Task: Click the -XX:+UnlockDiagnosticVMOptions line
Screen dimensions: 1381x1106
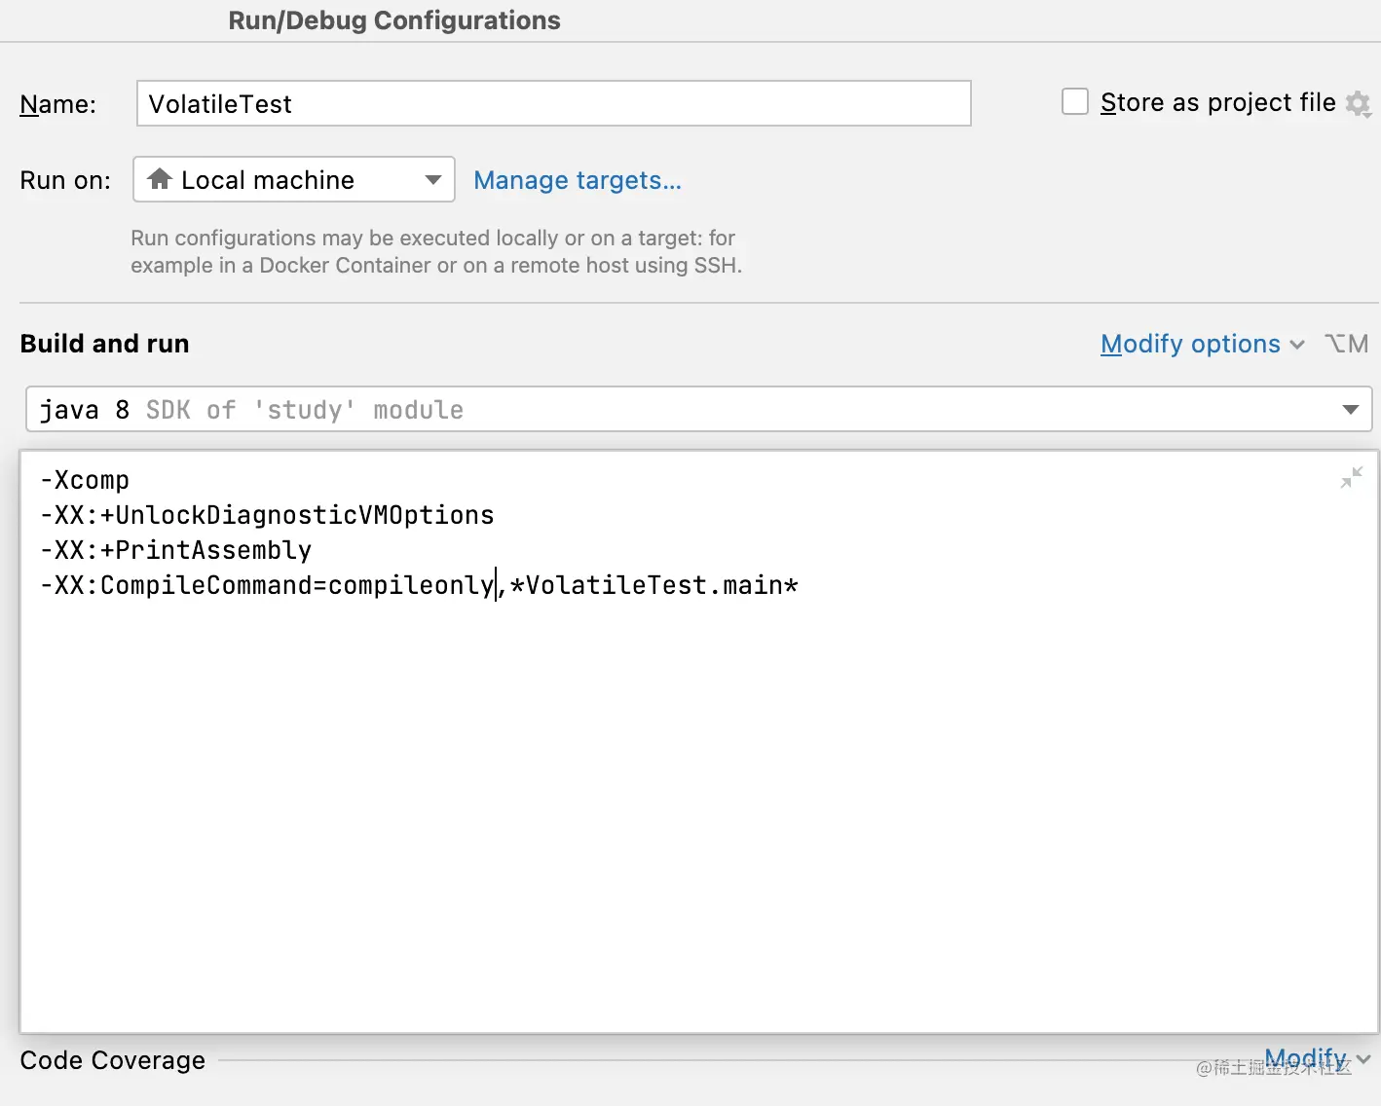Action: pos(267,515)
